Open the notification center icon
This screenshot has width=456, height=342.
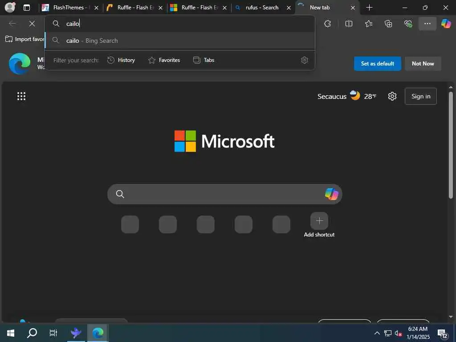[x=443, y=334]
